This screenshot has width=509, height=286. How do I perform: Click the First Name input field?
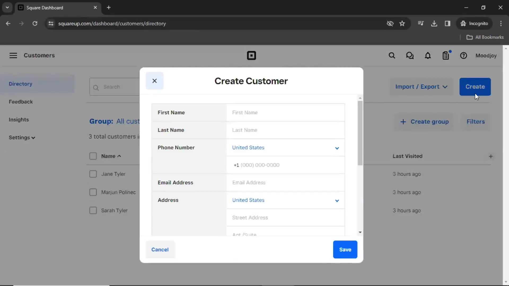tap(285, 113)
